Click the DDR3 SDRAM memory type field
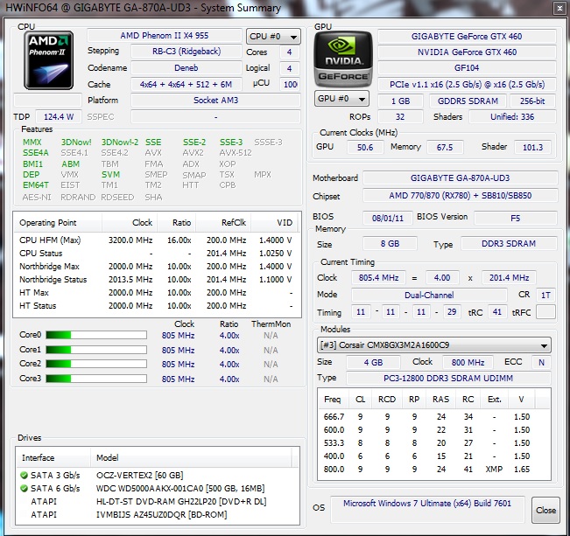The height and width of the screenshot is (536, 570). (x=509, y=244)
